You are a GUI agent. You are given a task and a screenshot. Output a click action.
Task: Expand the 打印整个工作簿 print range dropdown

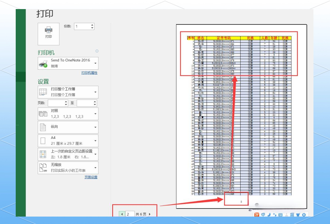tap(68, 92)
